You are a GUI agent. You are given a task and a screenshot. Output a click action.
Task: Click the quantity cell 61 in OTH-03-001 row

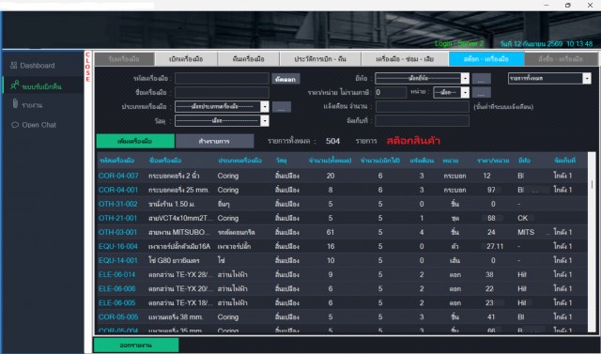[x=331, y=232]
